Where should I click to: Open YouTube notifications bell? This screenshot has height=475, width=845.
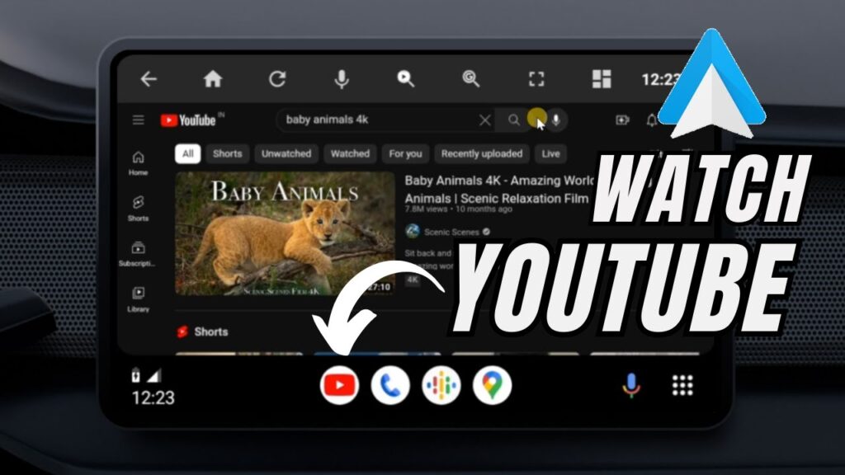pyautogui.click(x=651, y=120)
